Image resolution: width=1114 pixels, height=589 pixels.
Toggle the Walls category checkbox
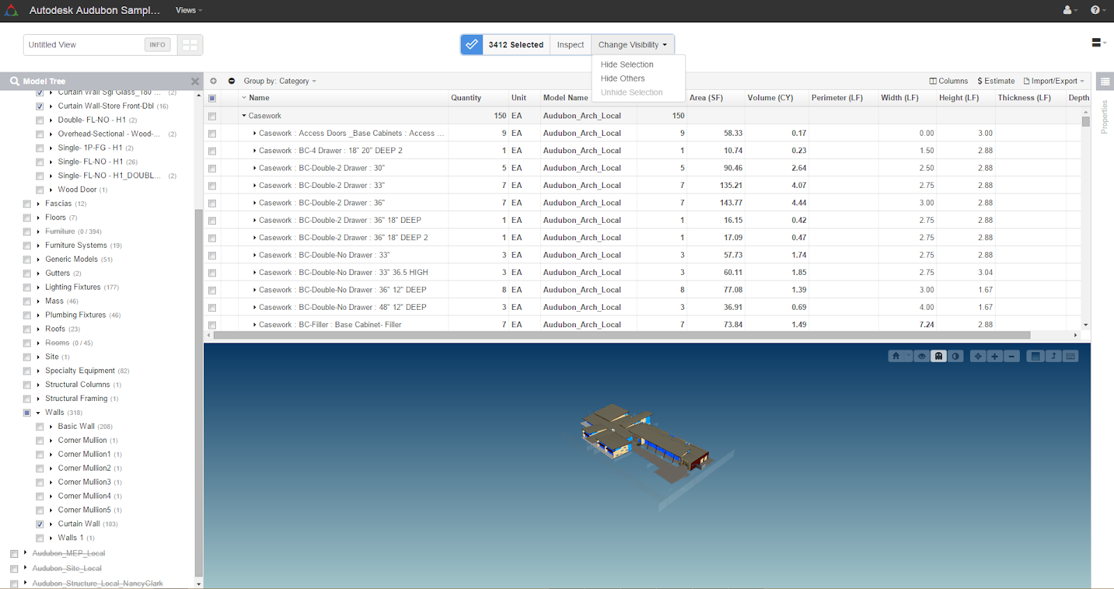point(27,413)
